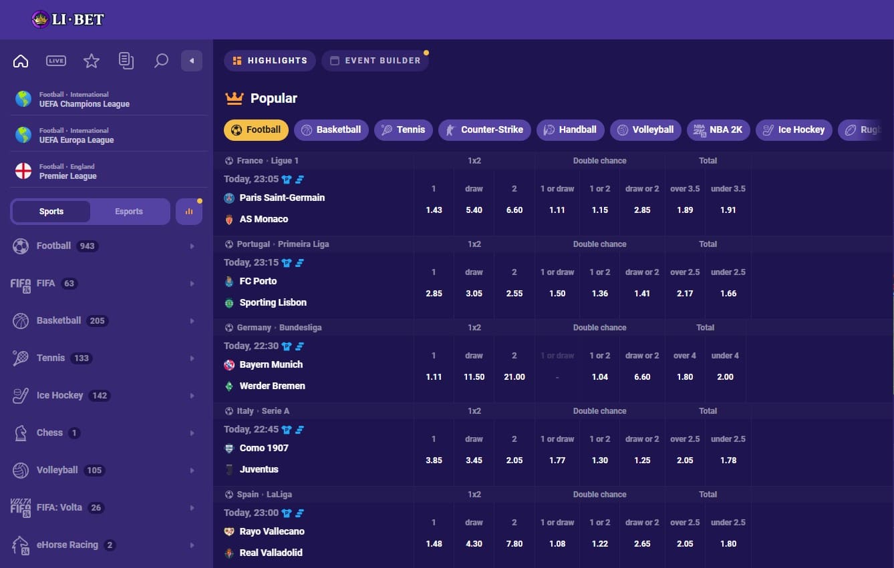Click the globe icon for UEFA Europa League

coord(23,135)
